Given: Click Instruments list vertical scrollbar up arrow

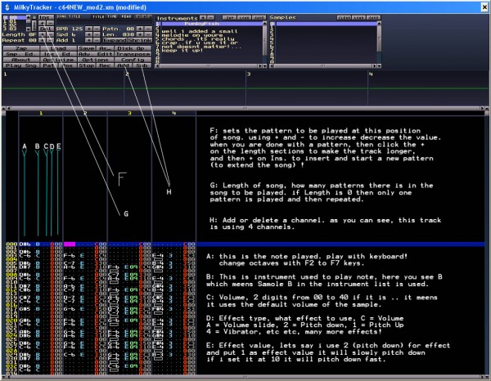Looking at the screenshot, I should point(264,23).
